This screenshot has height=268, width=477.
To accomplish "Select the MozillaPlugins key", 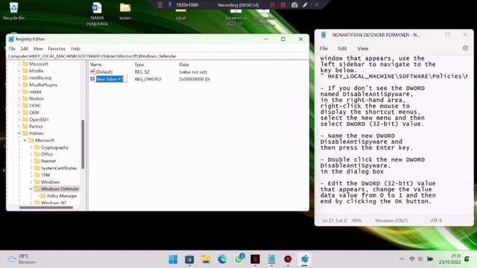I will pos(43,85).
